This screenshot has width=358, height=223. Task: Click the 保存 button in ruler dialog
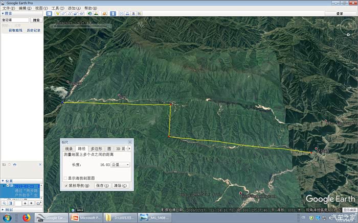click(102, 186)
